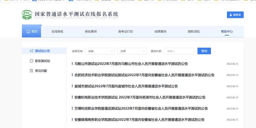
Task: Open the 安徽机电职业技术学院测试站 announcement
Action: click(140, 97)
